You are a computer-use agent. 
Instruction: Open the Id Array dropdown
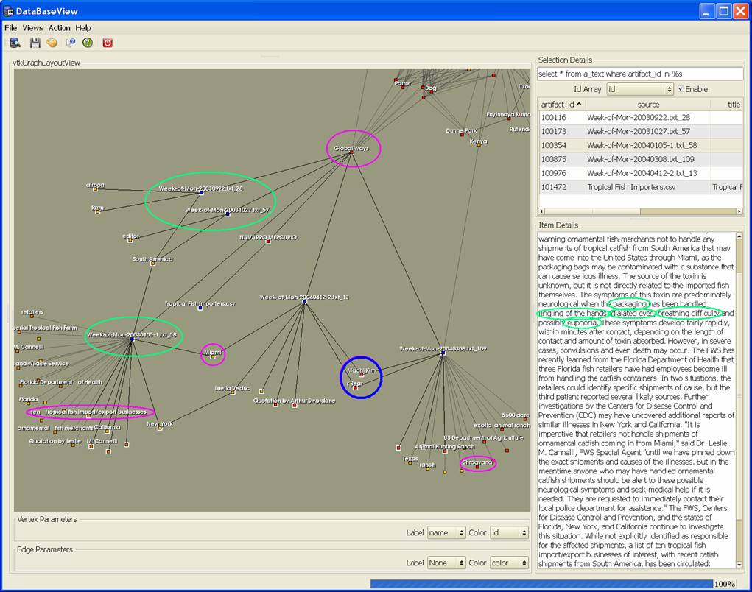pyautogui.click(x=639, y=89)
